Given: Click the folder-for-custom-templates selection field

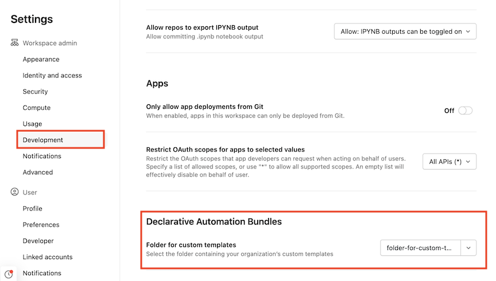Looking at the screenshot, I should point(420,248).
